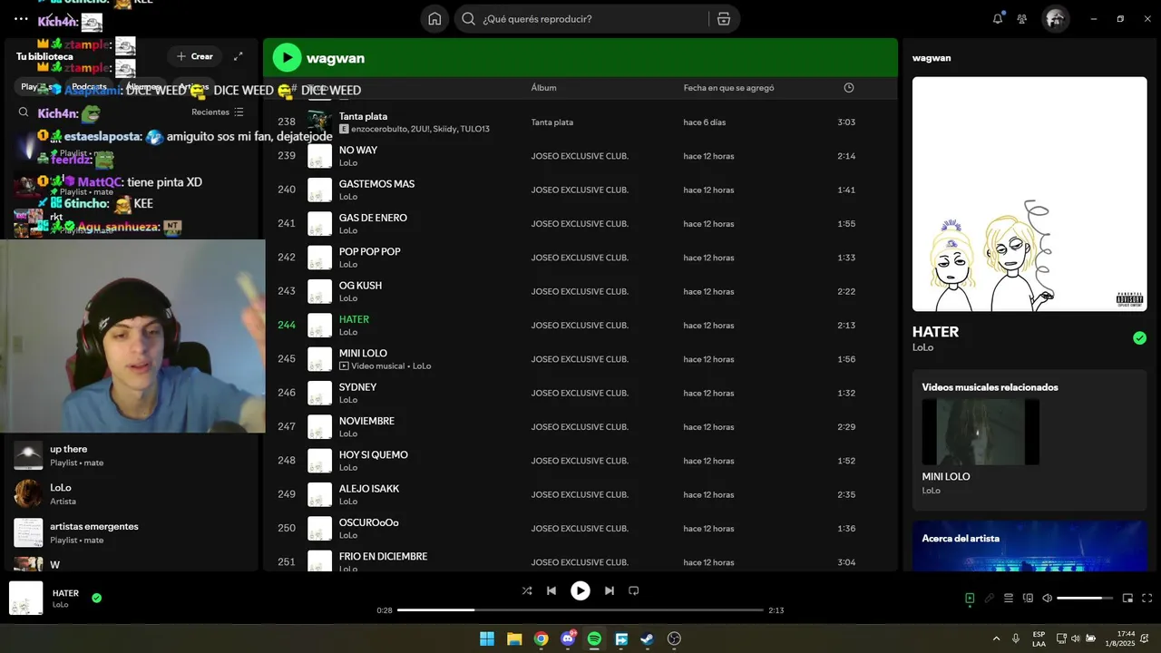Show lyrics with microphone icon
This screenshot has height=653, width=1161.
click(990, 598)
